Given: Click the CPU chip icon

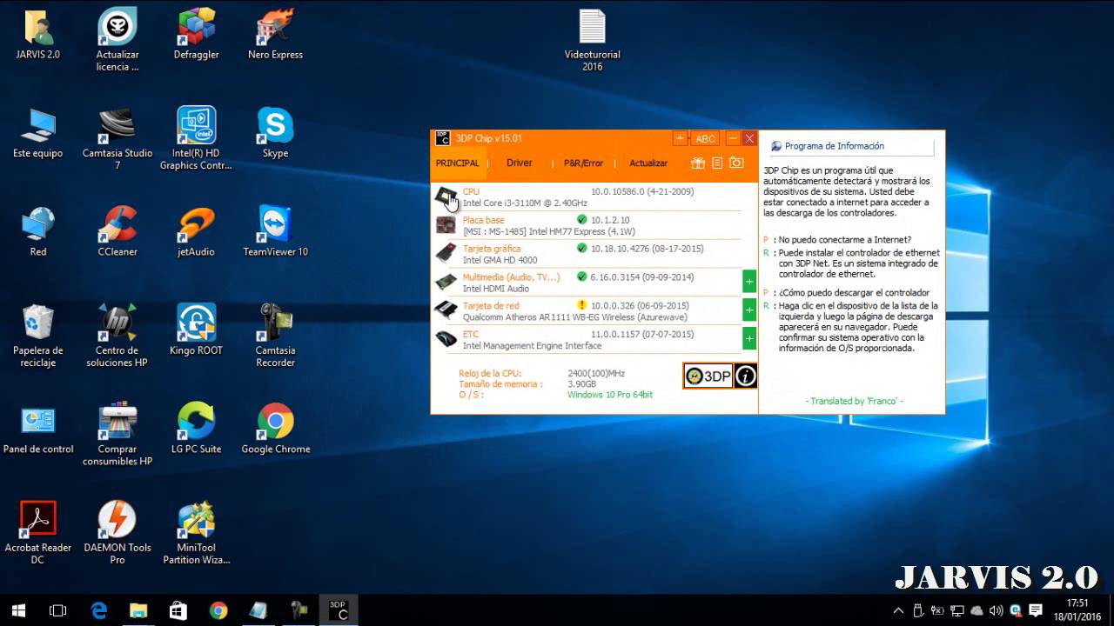Looking at the screenshot, I should 446,196.
